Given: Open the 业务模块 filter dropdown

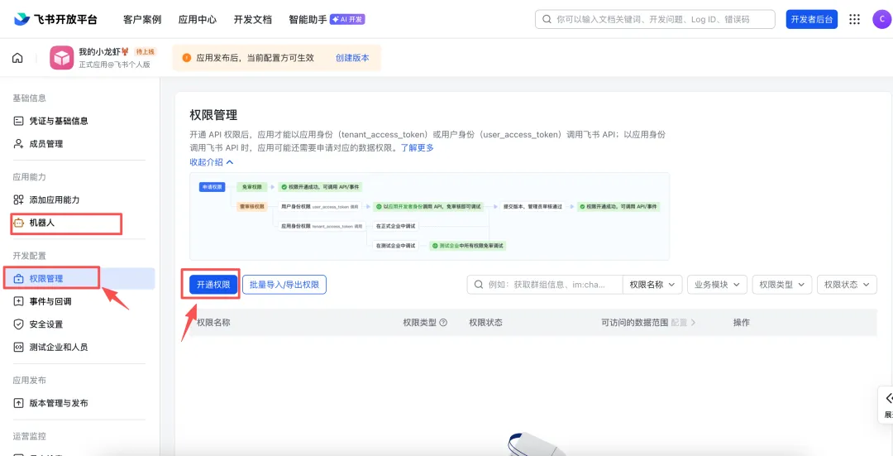Looking at the screenshot, I should point(717,285).
